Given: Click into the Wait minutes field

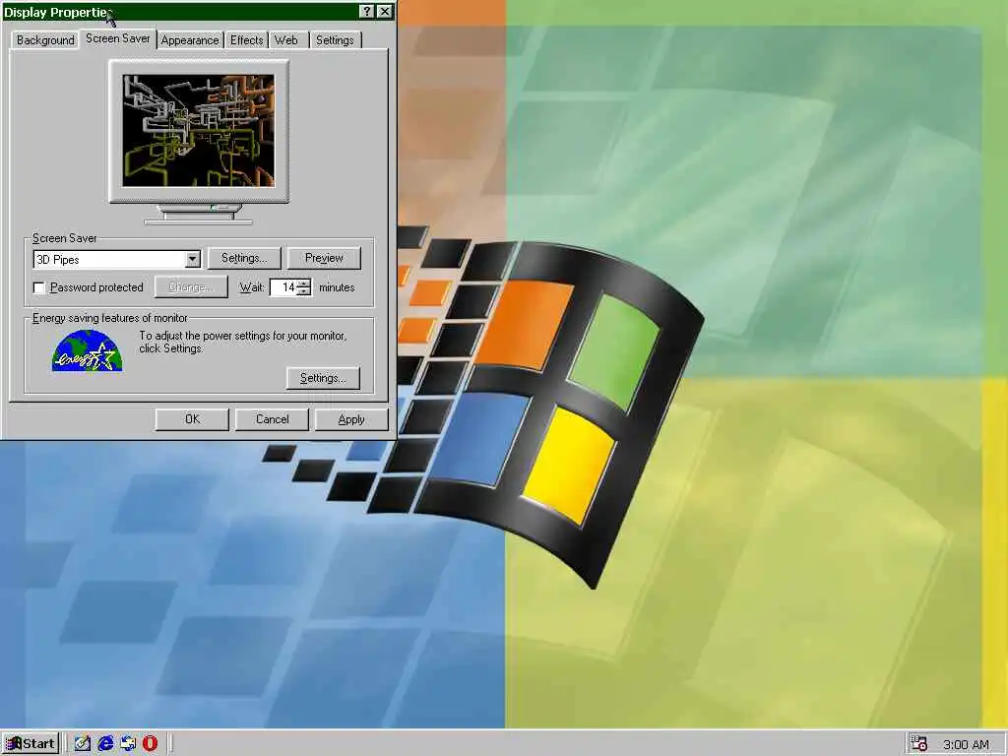Looking at the screenshot, I should [283, 287].
